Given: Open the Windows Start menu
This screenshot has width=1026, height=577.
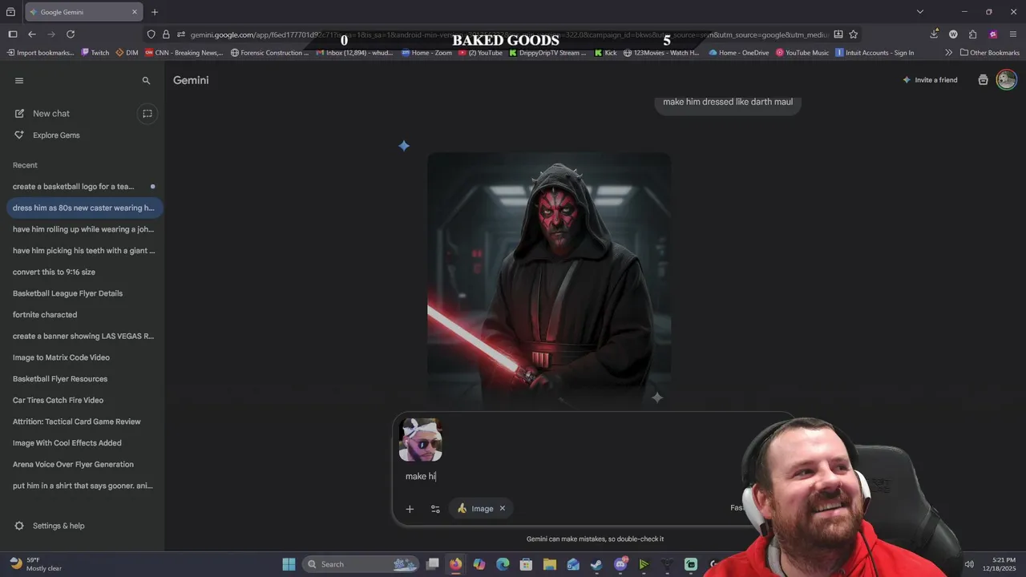Looking at the screenshot, I should [289, 564].
